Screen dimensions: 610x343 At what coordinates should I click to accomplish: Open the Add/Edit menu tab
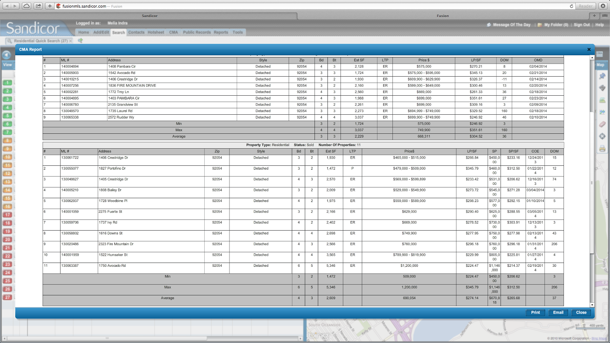tap(101, 32)
